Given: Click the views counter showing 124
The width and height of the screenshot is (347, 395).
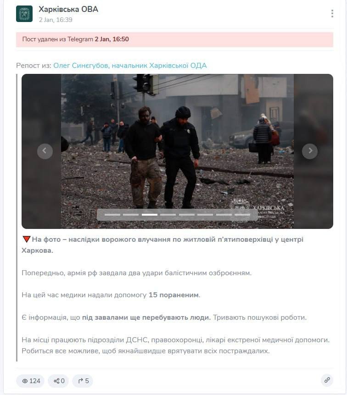Looking at the screenshot, I should coord(30,381).
